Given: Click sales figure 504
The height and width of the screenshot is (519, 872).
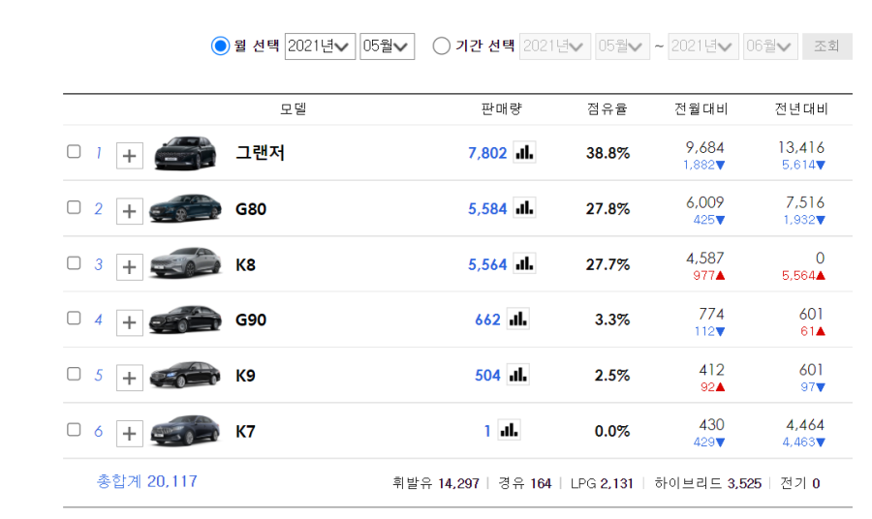Looking at the screenshot, I should pyautogui.click(x=487, y=376).
